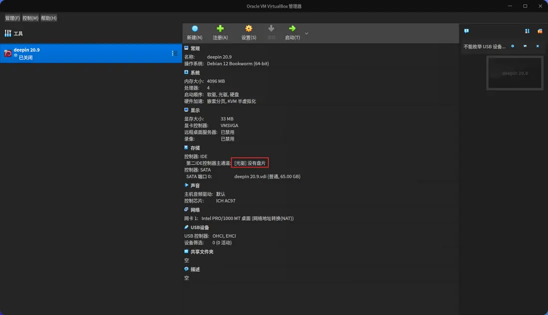Maximize the VirtualBox manager window

pyautogui.click(x=525, y=6)
